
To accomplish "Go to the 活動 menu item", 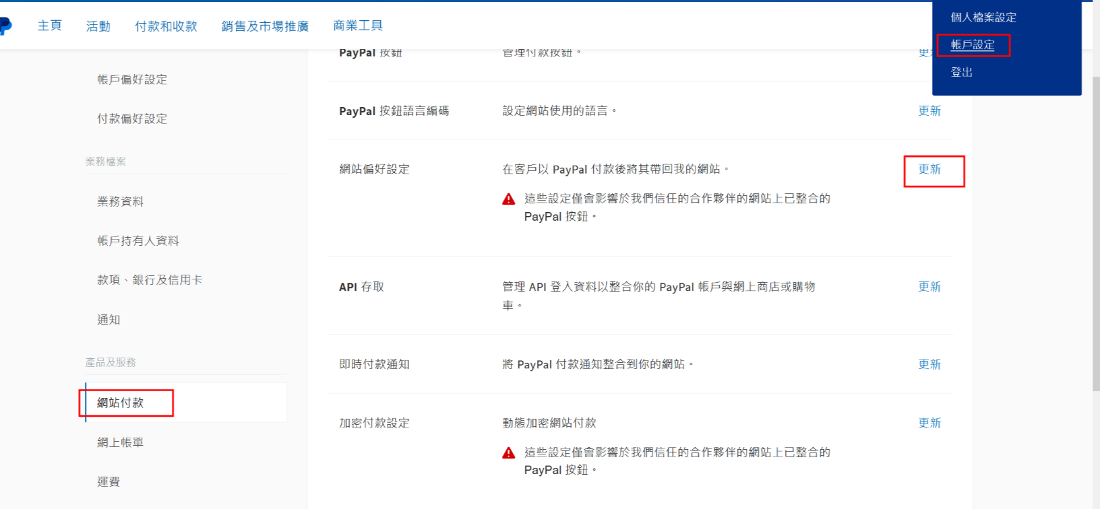I will coord(98,26).
